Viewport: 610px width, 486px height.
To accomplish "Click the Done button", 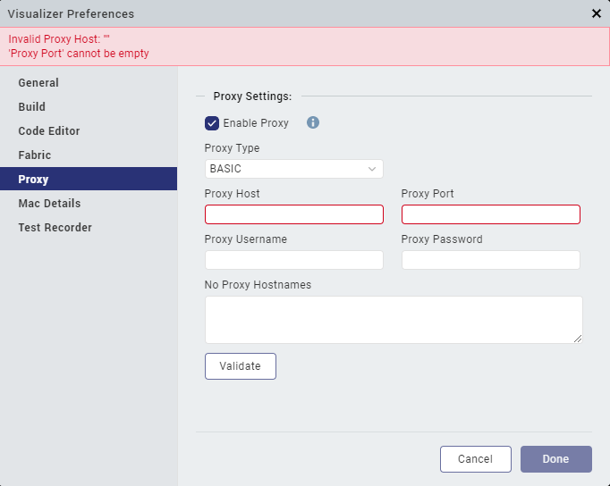I will (555, 459).
